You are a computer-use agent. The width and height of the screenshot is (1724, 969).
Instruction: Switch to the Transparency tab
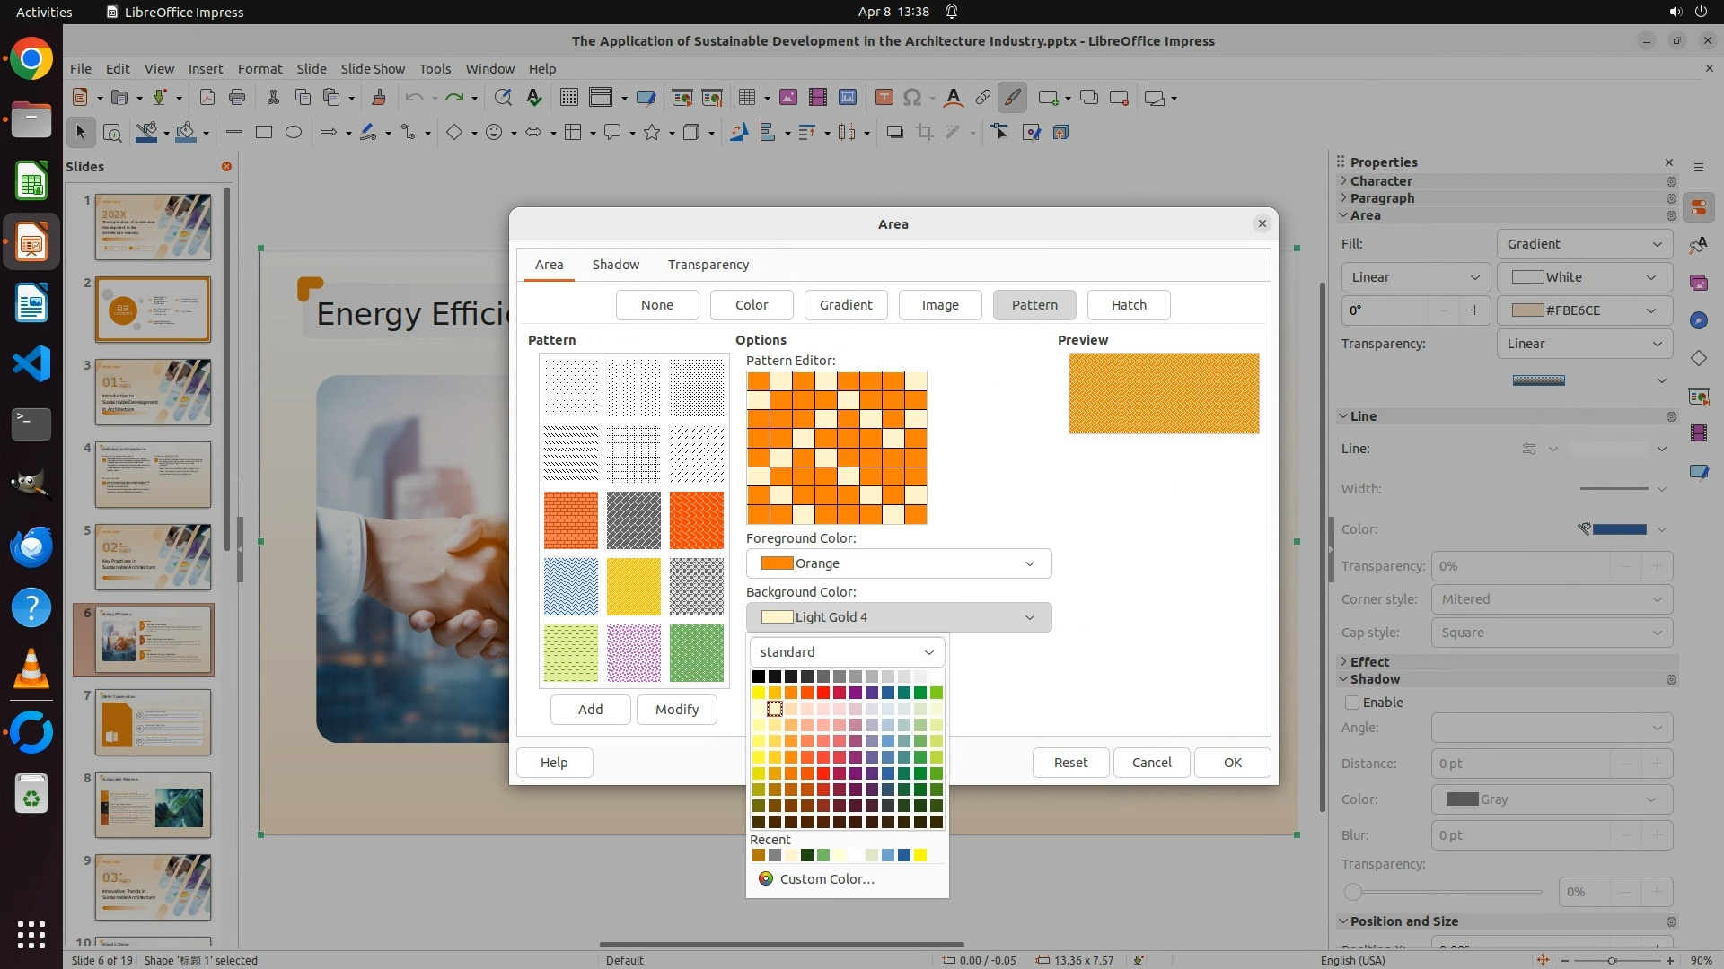[708, 265]
